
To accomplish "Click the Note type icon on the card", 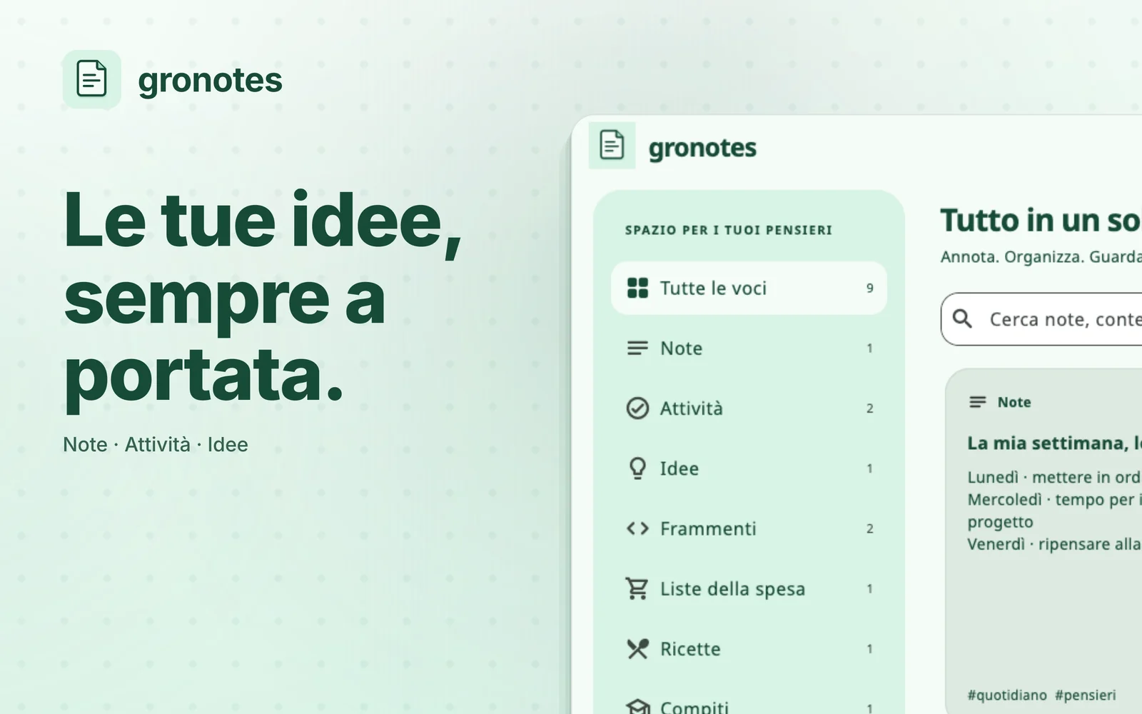I will (x=978, y=402).
